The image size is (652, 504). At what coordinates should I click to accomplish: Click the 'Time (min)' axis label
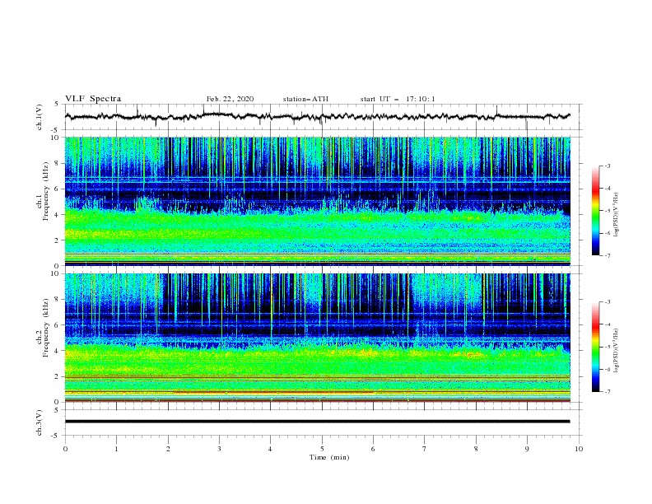pos(329,457)
